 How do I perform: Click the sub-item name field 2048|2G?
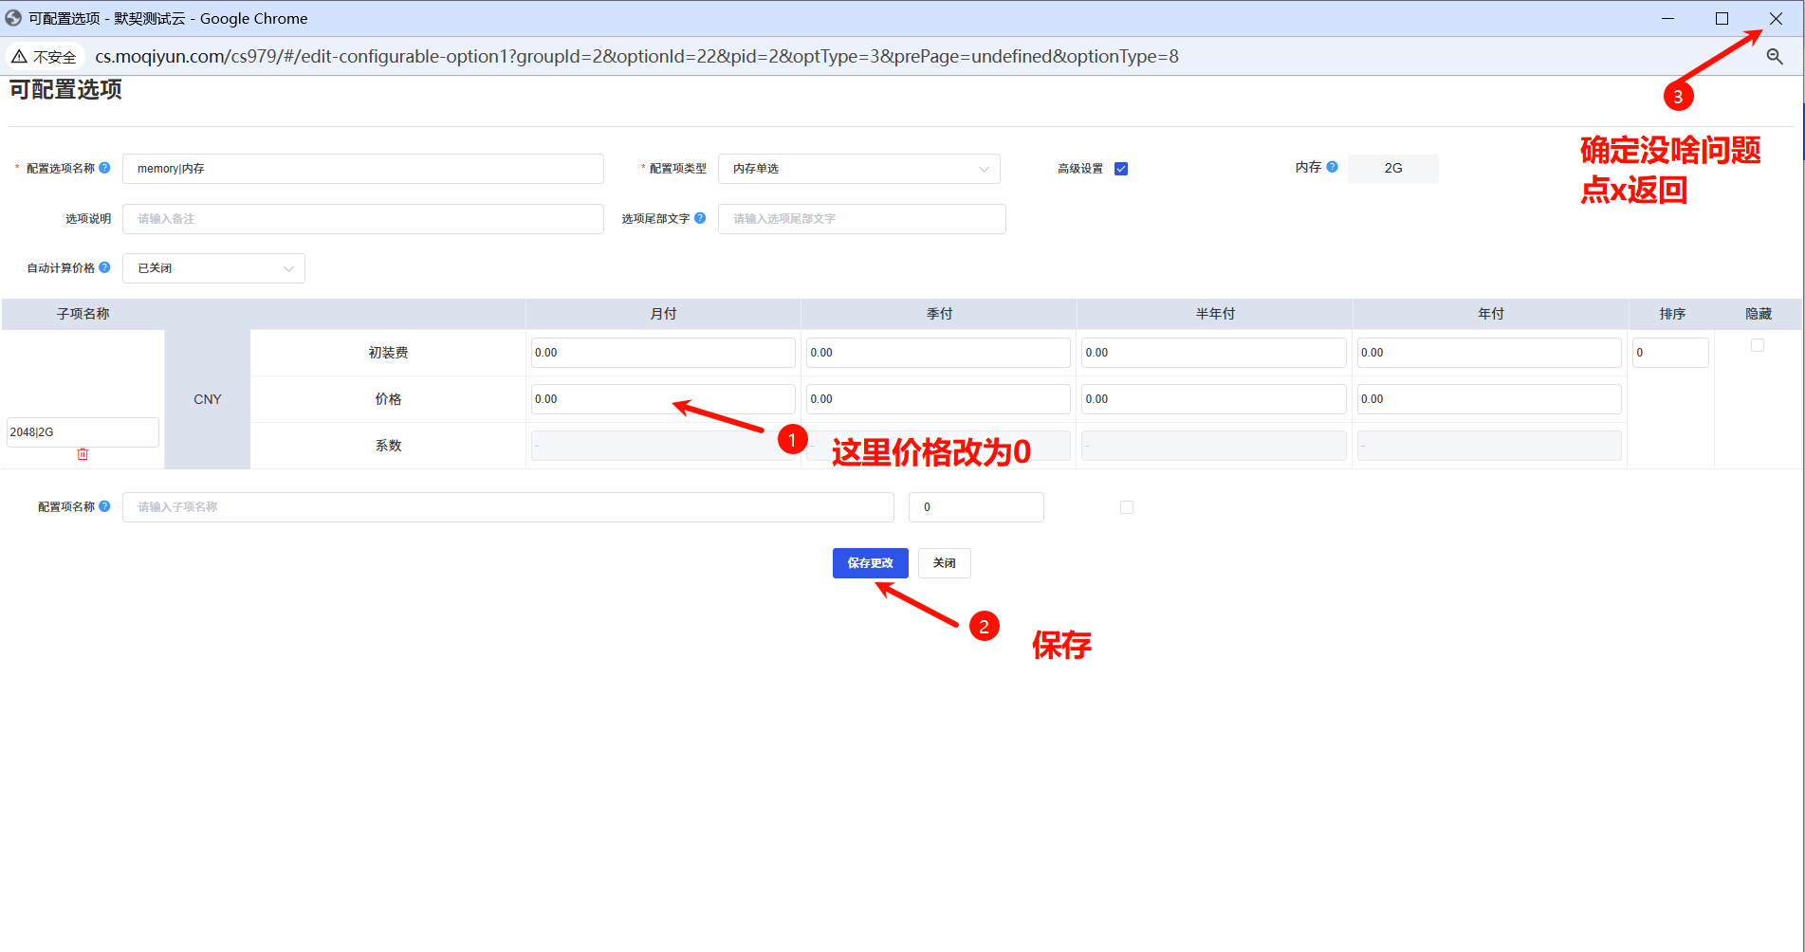(x=83, y=432)
